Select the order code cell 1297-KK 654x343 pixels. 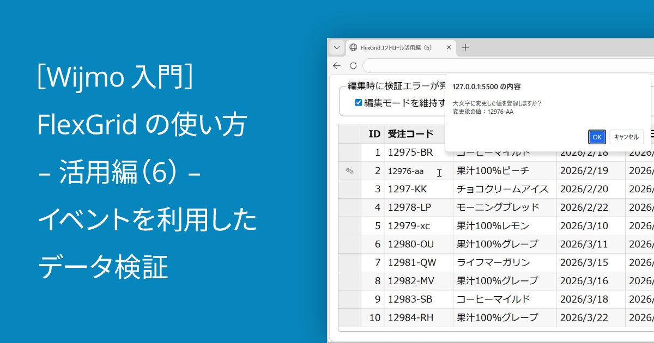point(419,189)
